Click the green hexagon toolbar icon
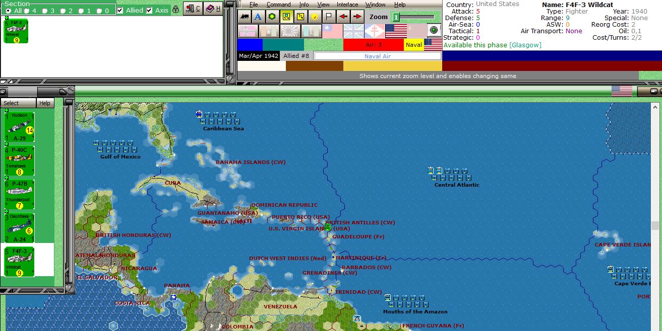 (x=272, y=17)
